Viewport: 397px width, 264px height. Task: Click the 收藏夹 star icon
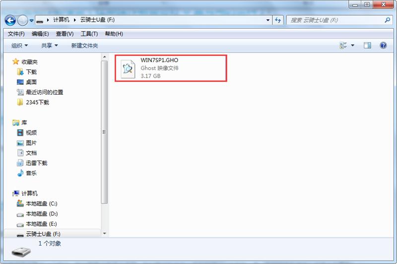tap(16, 61)
